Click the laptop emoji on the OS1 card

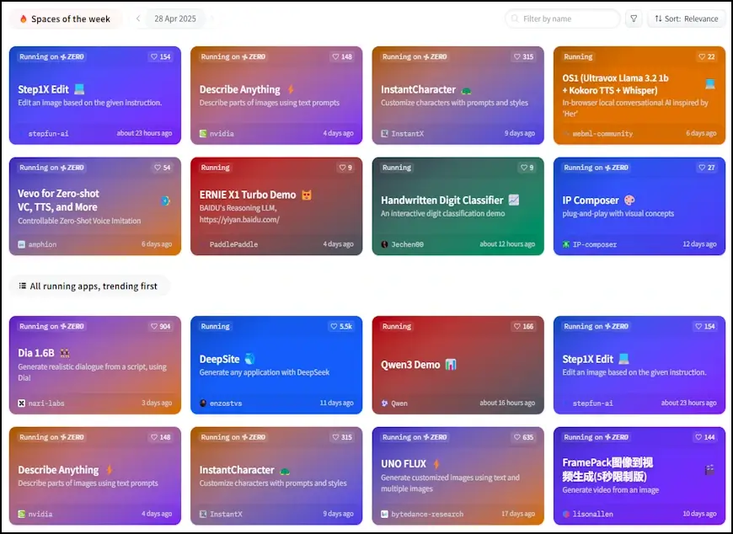click(x=710, y=84)
